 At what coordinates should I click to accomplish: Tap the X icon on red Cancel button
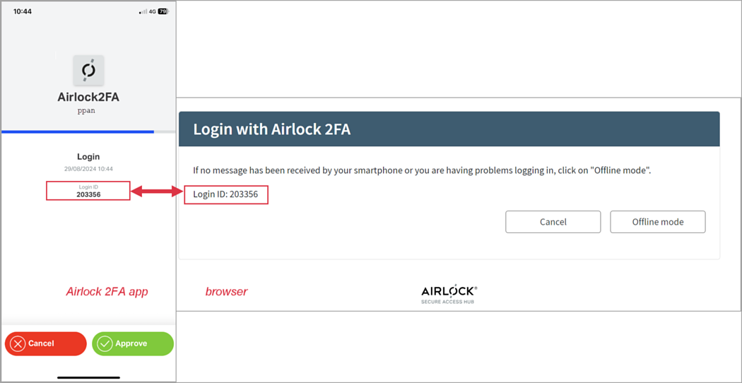pos(18,343)
